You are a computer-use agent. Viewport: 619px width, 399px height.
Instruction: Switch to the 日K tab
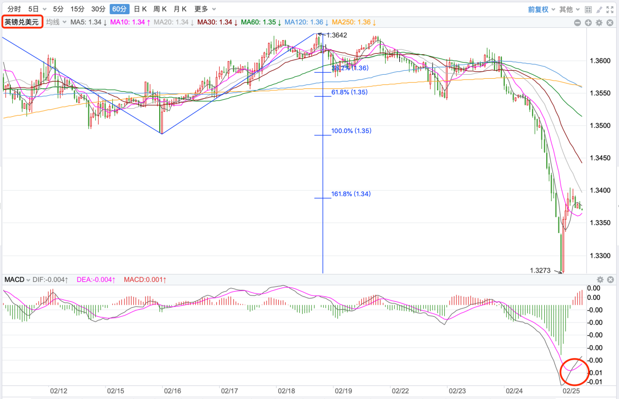click(x=140, y=9)
